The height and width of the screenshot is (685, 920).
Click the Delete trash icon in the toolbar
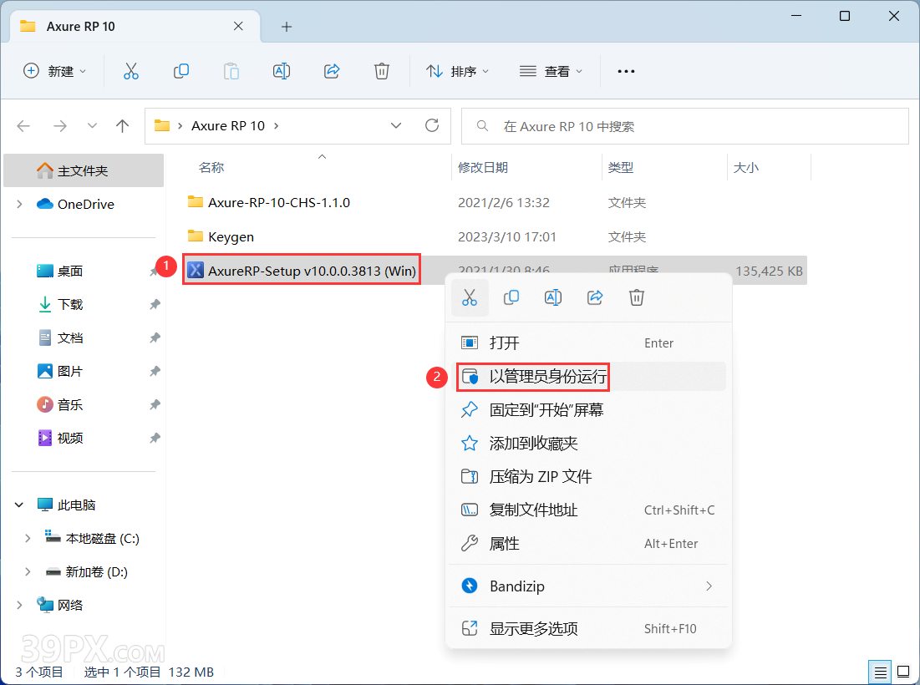382,72
